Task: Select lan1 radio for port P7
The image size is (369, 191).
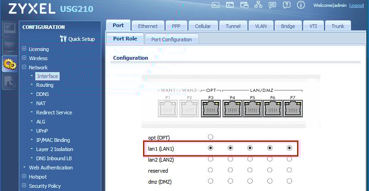Action: point(289,148)
